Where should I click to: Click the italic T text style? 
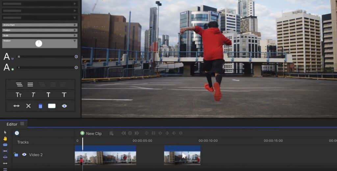pyautogui.click(x=33, y=95)
